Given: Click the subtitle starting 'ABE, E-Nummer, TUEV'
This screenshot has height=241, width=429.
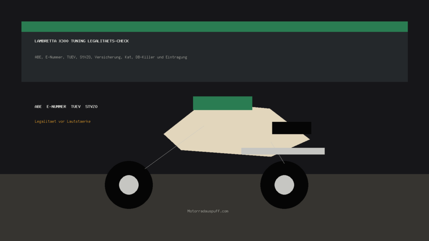Looking at the screenshot, I should click(x=111, y=57).
